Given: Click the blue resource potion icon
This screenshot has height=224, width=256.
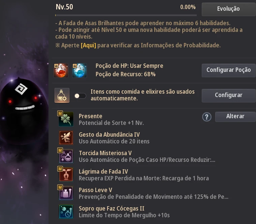Looking at the screenshot, I should point(79,71).
